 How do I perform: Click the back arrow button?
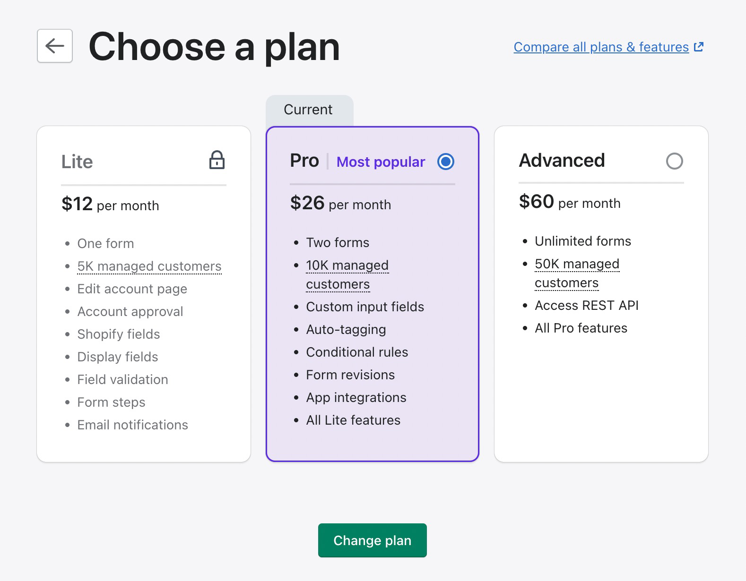pyautogui.click(x=55, y=46)
